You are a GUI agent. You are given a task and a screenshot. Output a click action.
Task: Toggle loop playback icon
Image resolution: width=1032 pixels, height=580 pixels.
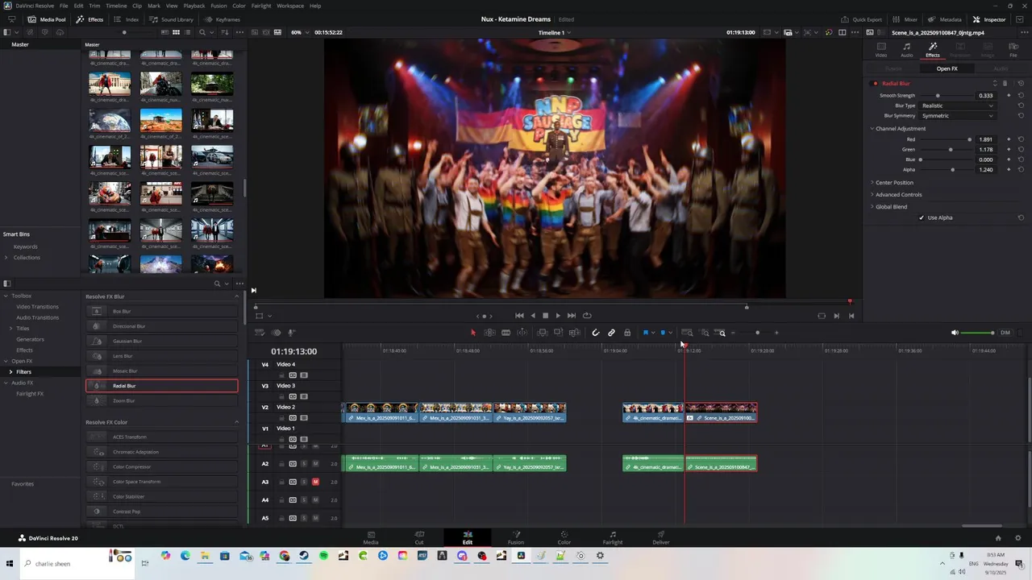[x=587, y=316]
